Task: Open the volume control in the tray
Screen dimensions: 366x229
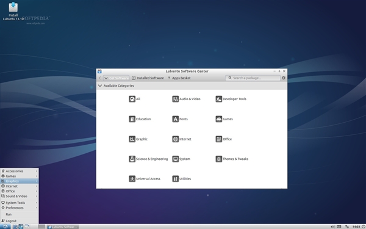Action: (x=332, y=227)
